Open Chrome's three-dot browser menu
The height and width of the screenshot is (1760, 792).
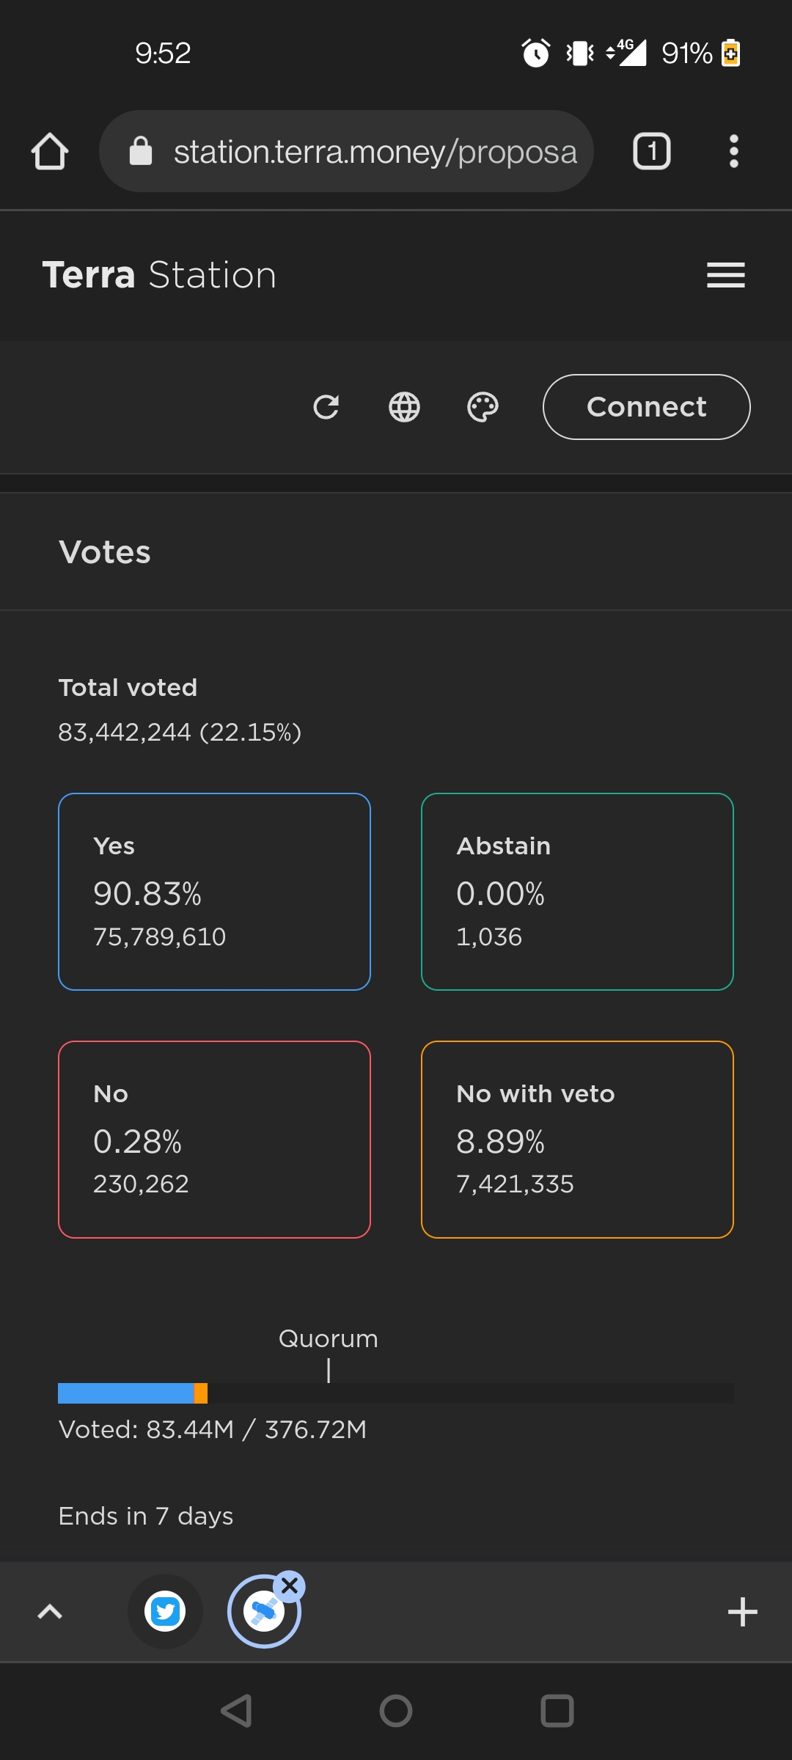click(733, 151)
